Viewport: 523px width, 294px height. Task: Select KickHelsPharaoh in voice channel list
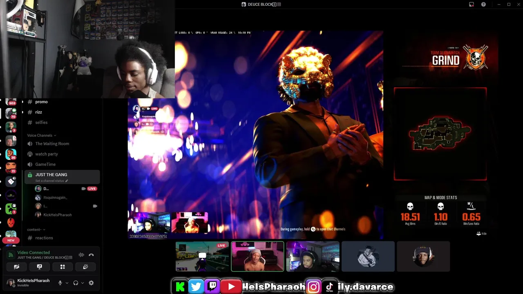(58, 215)
